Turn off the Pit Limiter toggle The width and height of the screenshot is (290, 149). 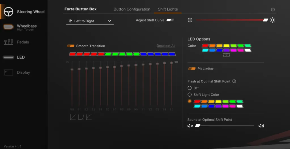(x=192, y=69)
